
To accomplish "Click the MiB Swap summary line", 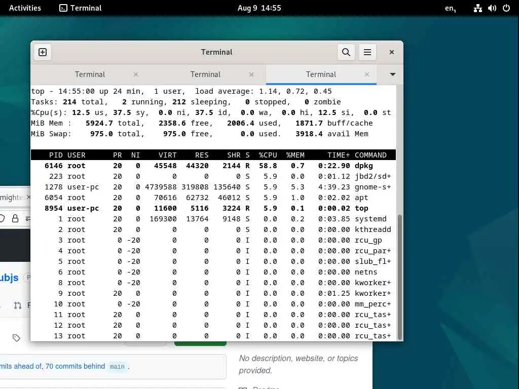I will pos(200,134).
